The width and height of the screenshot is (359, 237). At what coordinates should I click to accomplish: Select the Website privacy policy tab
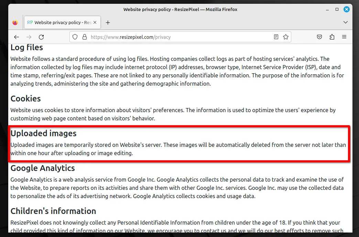[62, 22]
